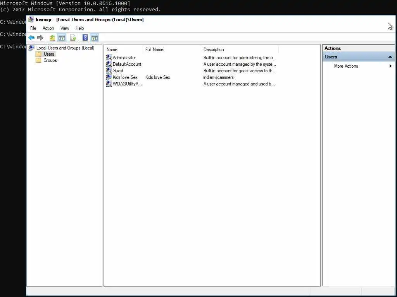Select the Guest user row
Image resolution: width=397 pixels, height=297 pixels.
point(191,71)
